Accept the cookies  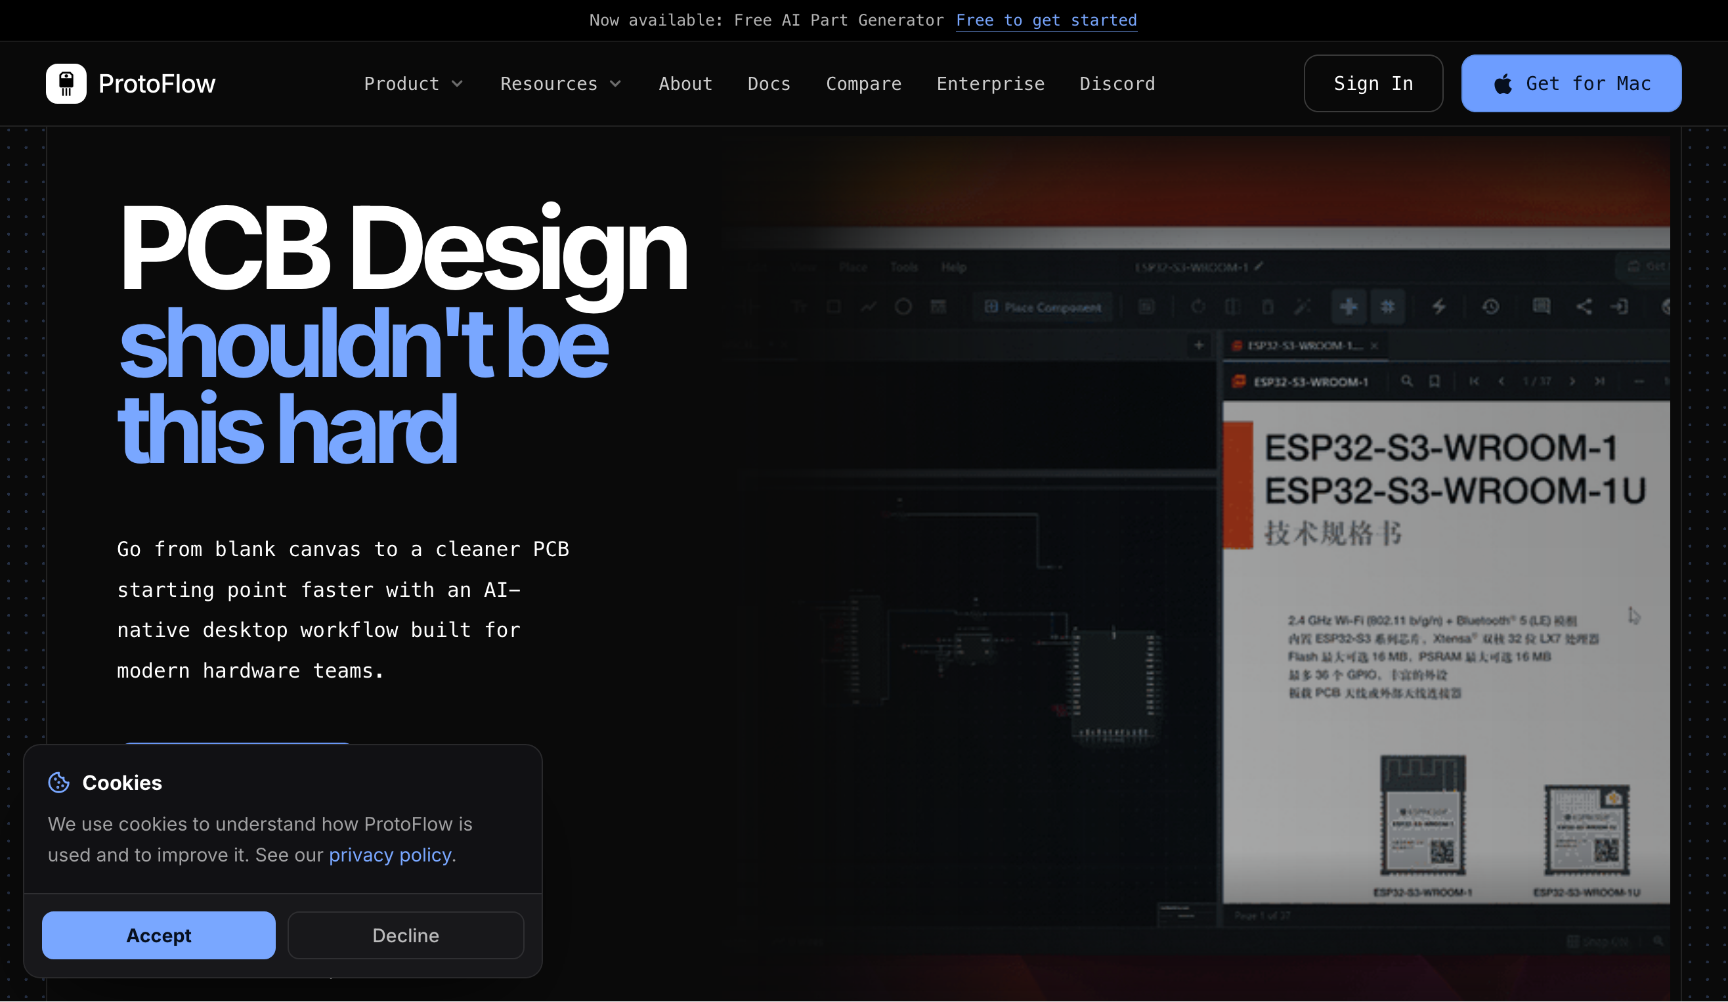[x=158, y=936]
